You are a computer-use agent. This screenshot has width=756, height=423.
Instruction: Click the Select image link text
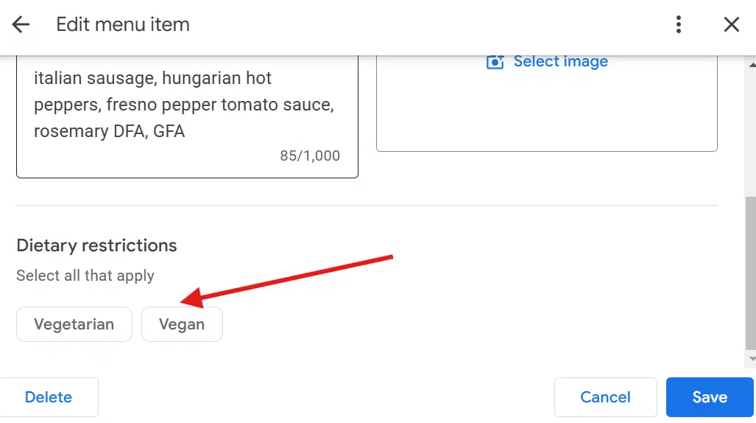click(x=560, y=62)
